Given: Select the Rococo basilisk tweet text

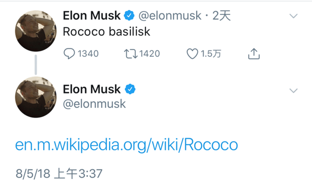Looking at the screenshot, I should [x=106, y=32].
